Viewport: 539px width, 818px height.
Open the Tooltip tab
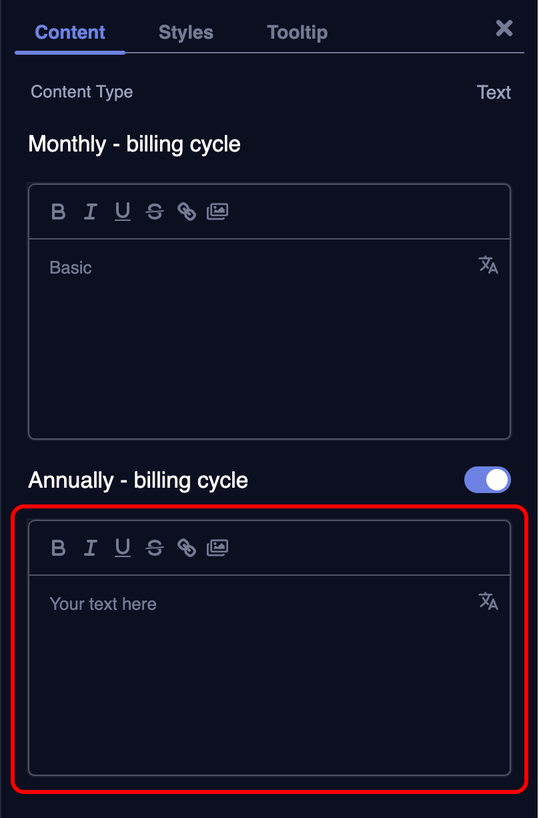pos(297,32)
